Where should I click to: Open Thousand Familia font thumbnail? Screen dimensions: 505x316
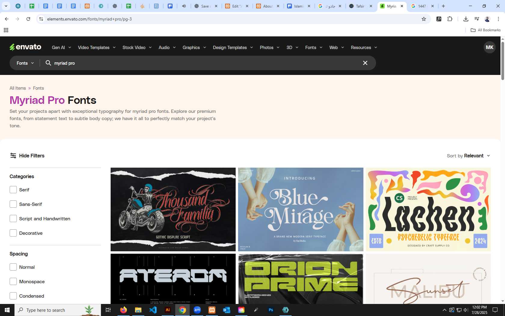173,209
